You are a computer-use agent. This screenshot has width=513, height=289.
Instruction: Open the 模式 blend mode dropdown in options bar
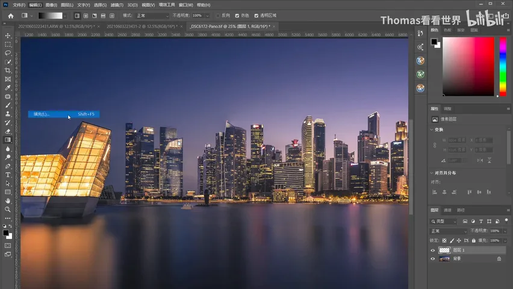(x=152, y=16)
